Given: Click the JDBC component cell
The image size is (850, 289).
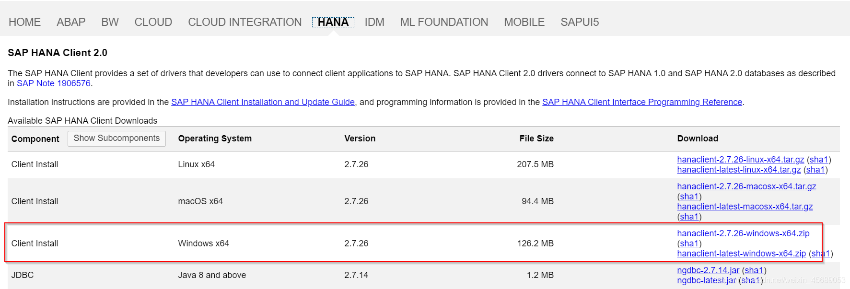Looking at the screenshot, I should (23, 275).
